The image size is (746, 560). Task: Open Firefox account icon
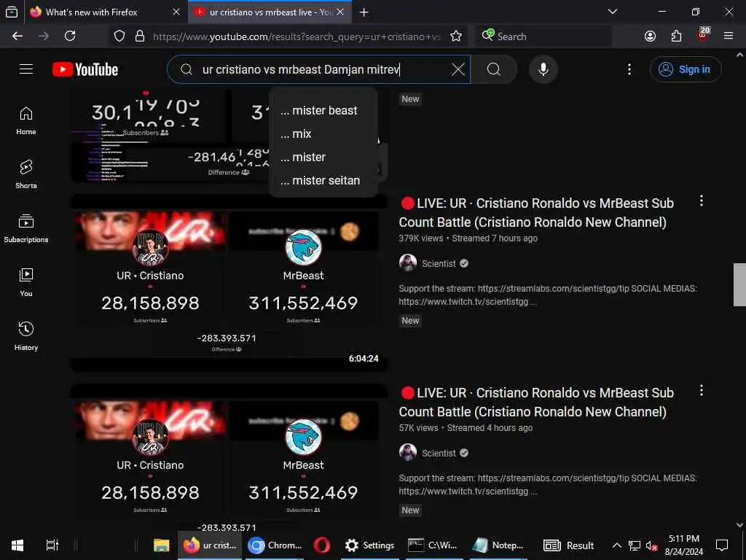(650, 36)
